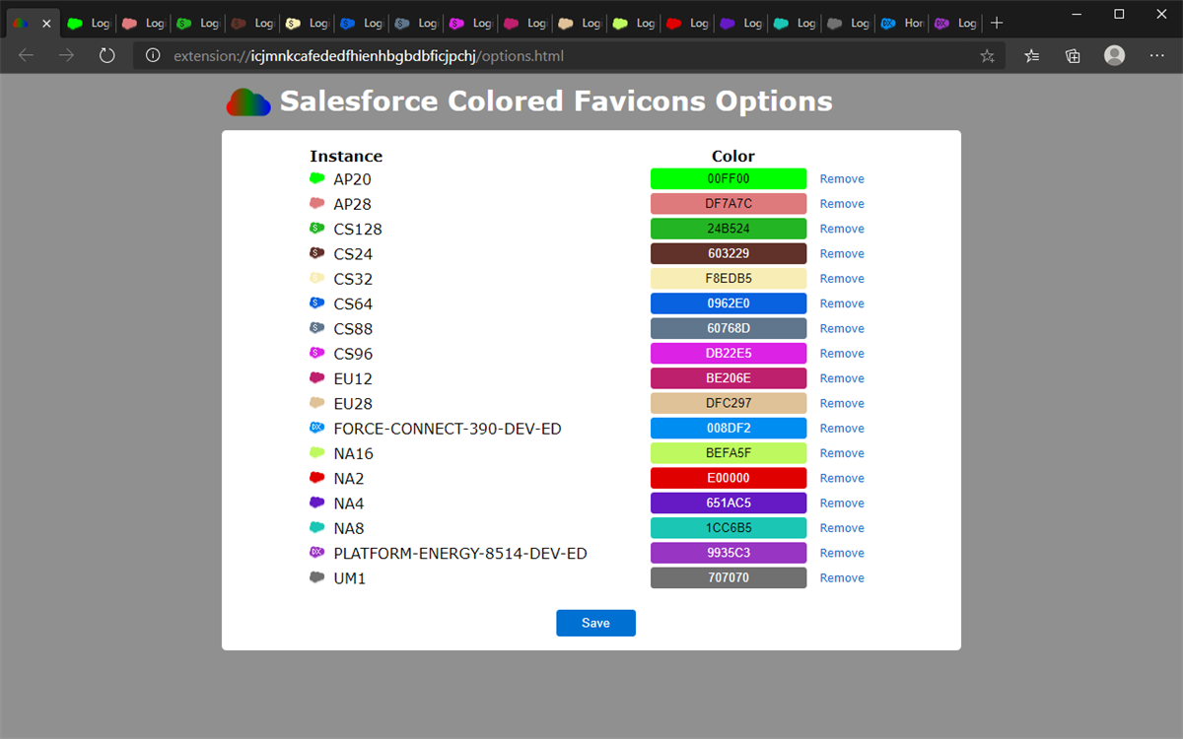The image size is (1183, 739).
Task: Open the Settings and more menu
Action: 1157,56
